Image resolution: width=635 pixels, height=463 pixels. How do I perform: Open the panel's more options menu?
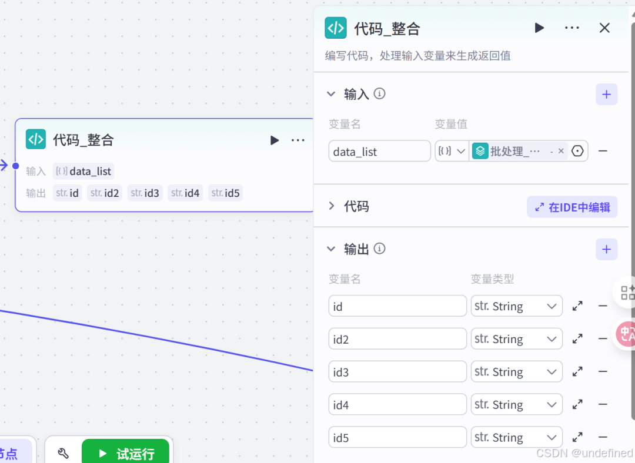(572, 28)
